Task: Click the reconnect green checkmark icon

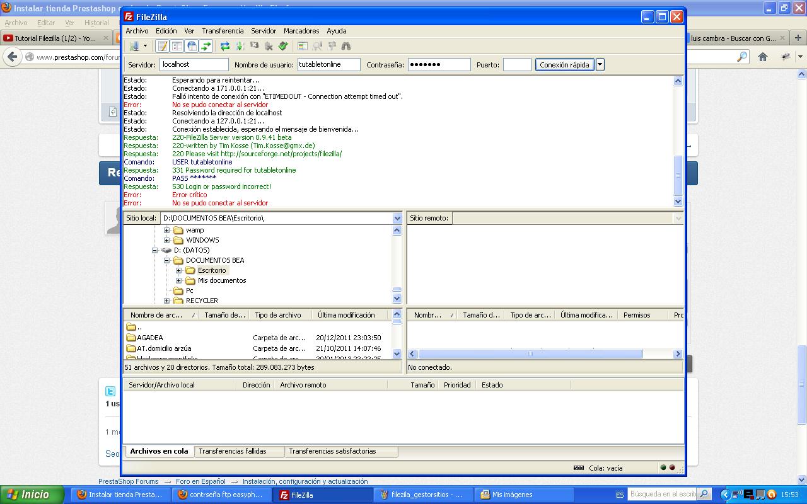Action: click(283, 46)
